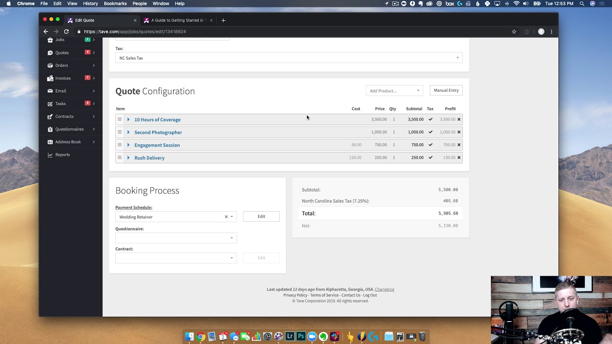The height and width of the screenshot is (344, 612).
Task: Click the Quotes sidebar icon
Action: (x=50, y=53)
